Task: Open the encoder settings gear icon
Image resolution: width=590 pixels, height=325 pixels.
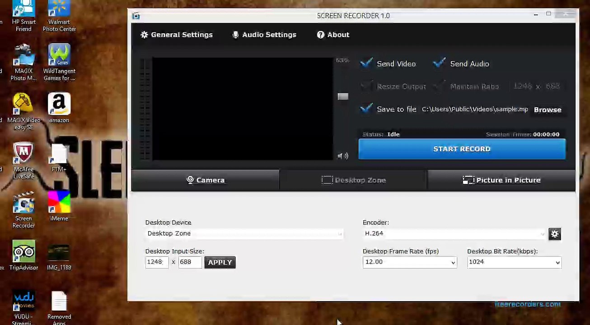Action: (555, 234)
